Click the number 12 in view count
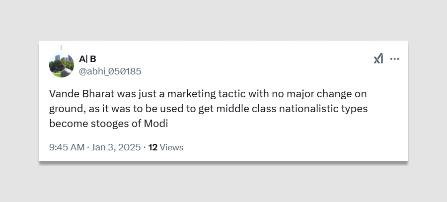 click(153, 147)
